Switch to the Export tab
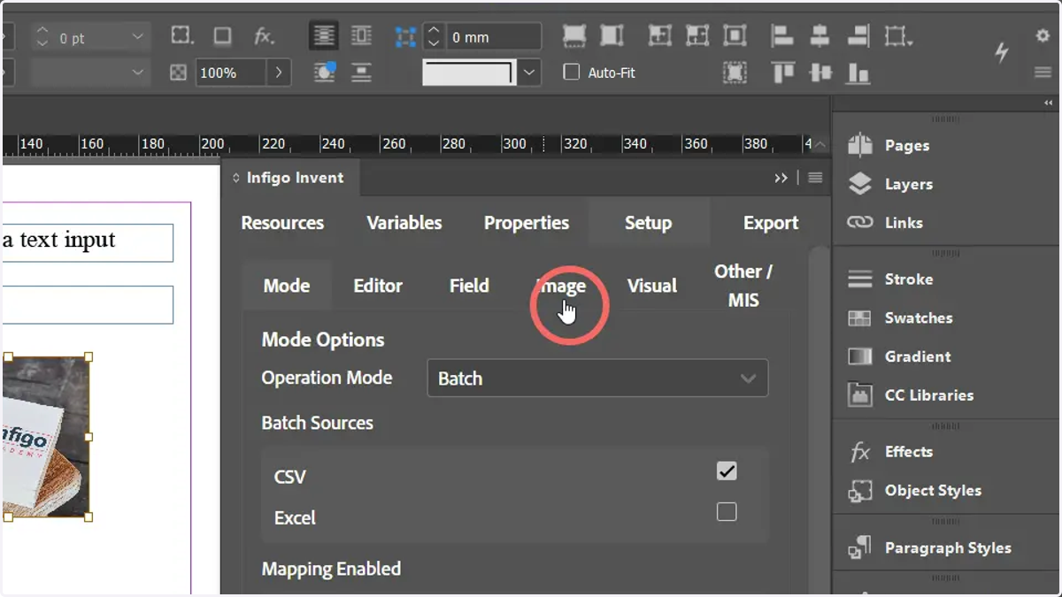 (771, 223)
